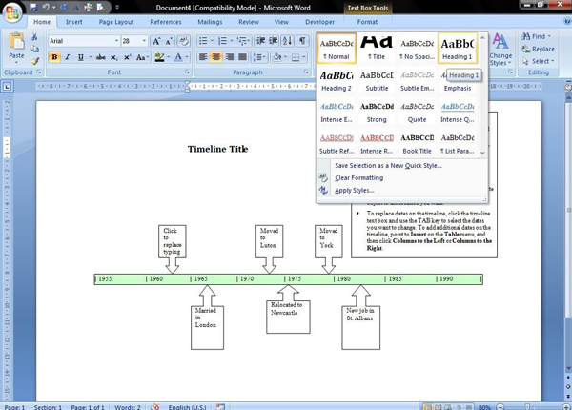The height and width of the screenshot is (410, 572).
Task: Click the Sort icon in Paragraph group
Action: coord(289,41)
